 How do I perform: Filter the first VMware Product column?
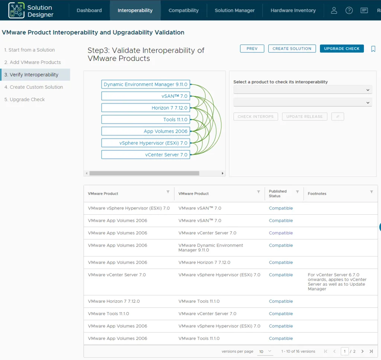(168, 192)
